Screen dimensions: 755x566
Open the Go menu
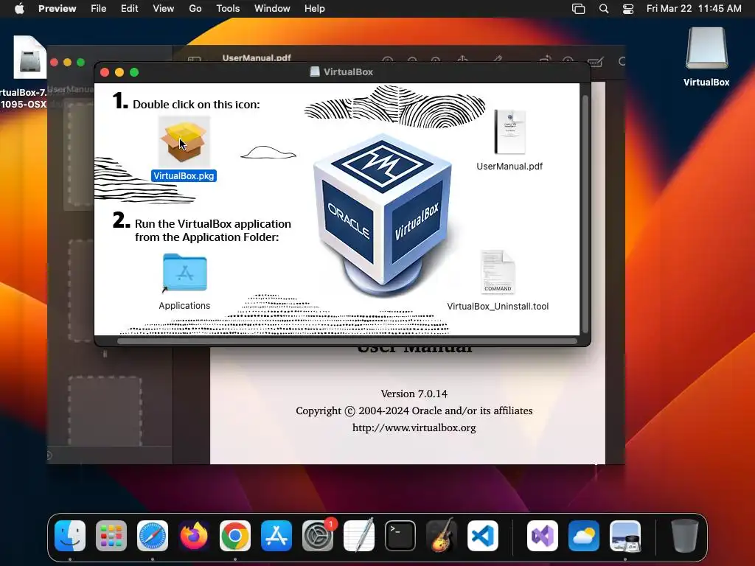pos(195,9)
